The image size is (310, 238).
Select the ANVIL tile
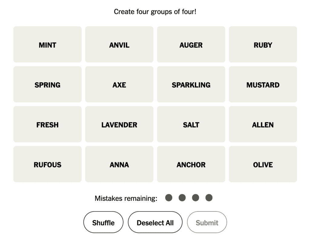[119, 45]
